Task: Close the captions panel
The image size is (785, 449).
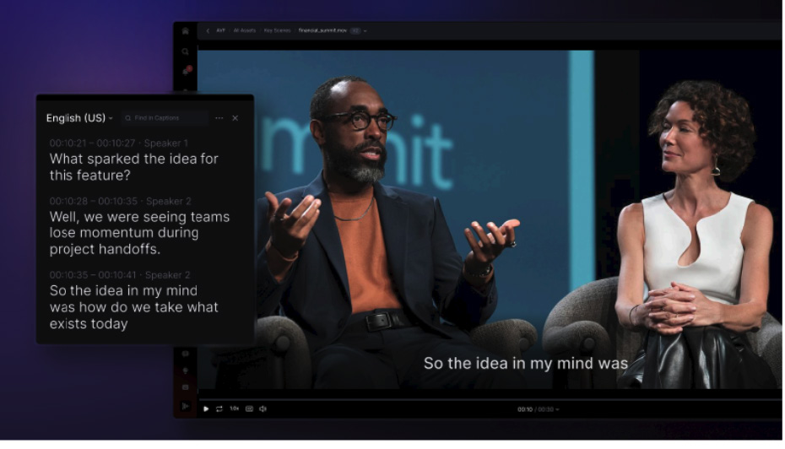Action: pyautogui.click(x=235, y=118)
